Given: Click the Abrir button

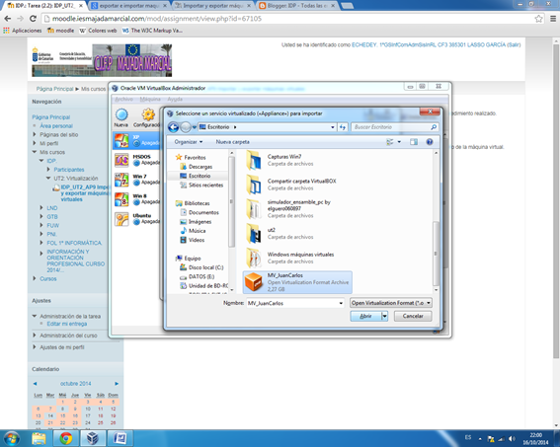Looking at the screenshot, I should click(365, 316).
